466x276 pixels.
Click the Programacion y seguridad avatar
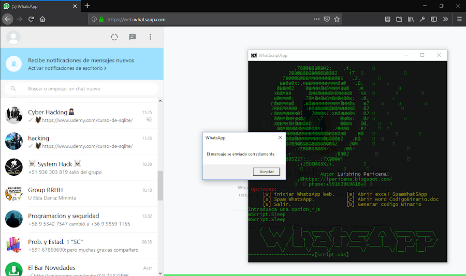[x=13, y=219]
